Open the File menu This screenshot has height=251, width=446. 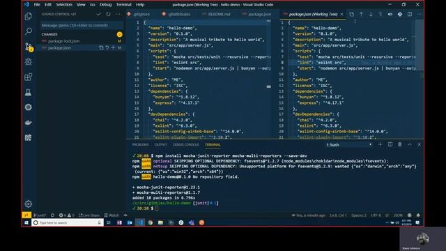(x=37, y=5)
